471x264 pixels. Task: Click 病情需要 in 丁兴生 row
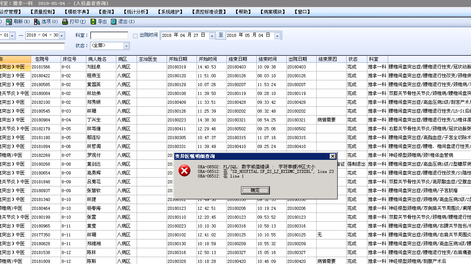(x=327, y=120)
